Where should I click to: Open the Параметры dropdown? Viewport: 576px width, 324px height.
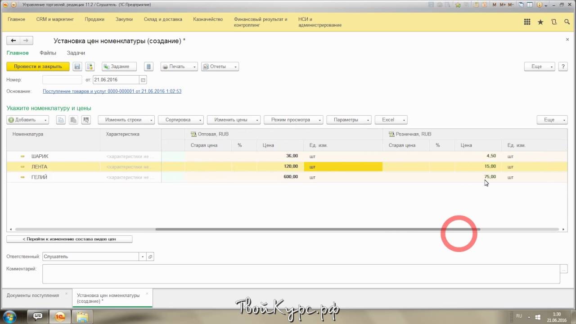[x=349, y=120]
